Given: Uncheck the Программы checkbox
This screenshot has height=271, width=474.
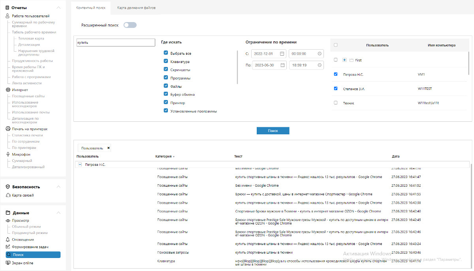Looking at the screenshot, I should pos(166,78).
